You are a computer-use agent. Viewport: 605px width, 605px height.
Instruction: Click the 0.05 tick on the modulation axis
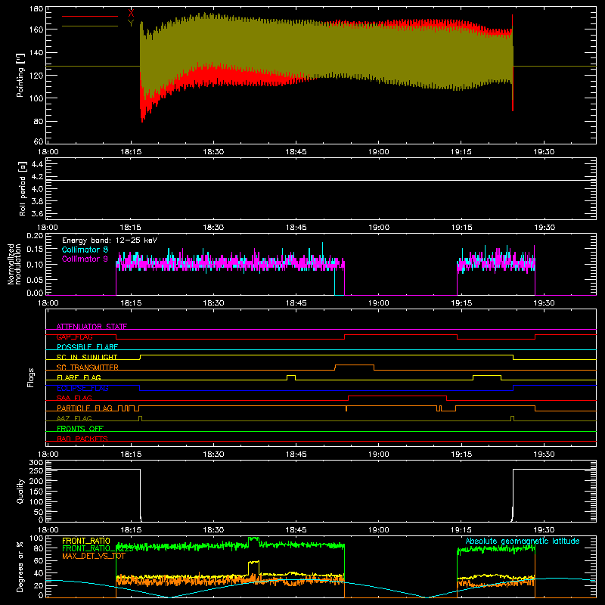tap(35, 279)
